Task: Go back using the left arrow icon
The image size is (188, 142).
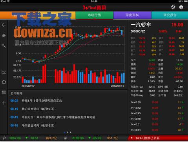Action: 4,25
